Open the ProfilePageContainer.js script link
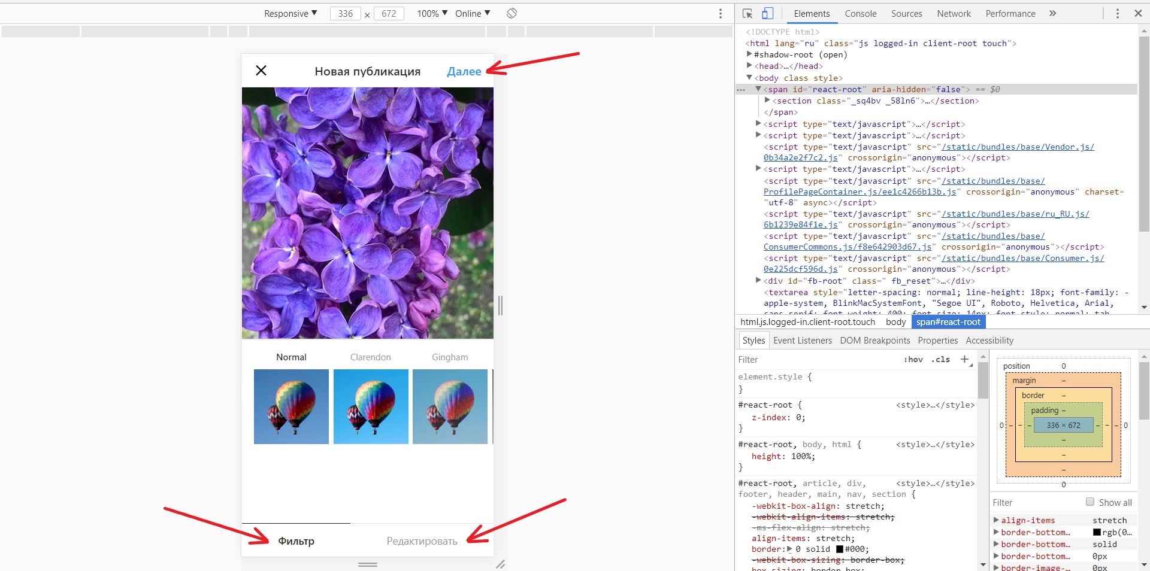The width and height of the screenshot is (1150, 571). tap(860, 192)
